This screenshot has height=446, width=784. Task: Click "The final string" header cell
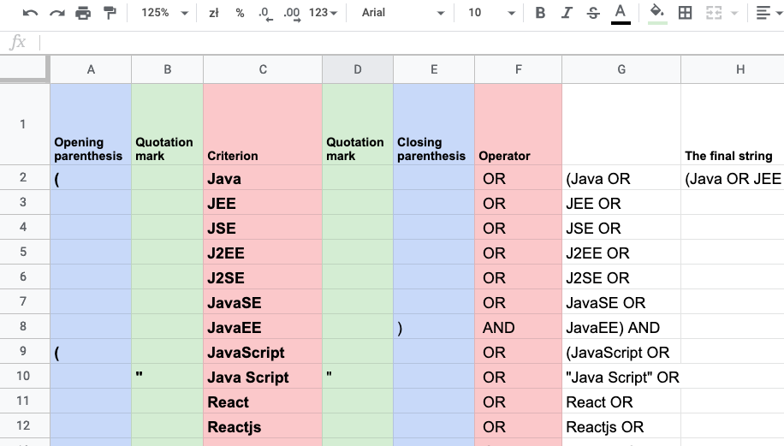point(733,124)
